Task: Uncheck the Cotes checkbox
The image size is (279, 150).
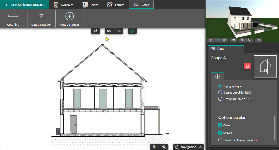Action: coord(220,125)
